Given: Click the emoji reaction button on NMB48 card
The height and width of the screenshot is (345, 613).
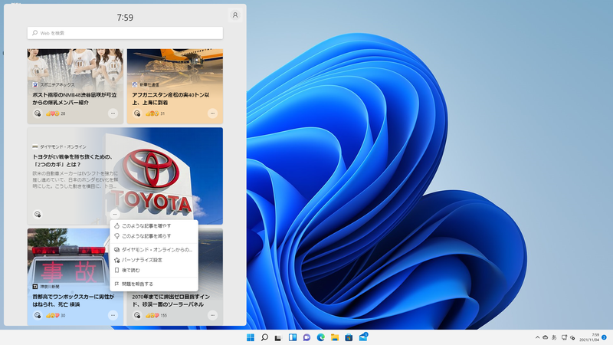Looking at the screenshot, I should (38, 113).
